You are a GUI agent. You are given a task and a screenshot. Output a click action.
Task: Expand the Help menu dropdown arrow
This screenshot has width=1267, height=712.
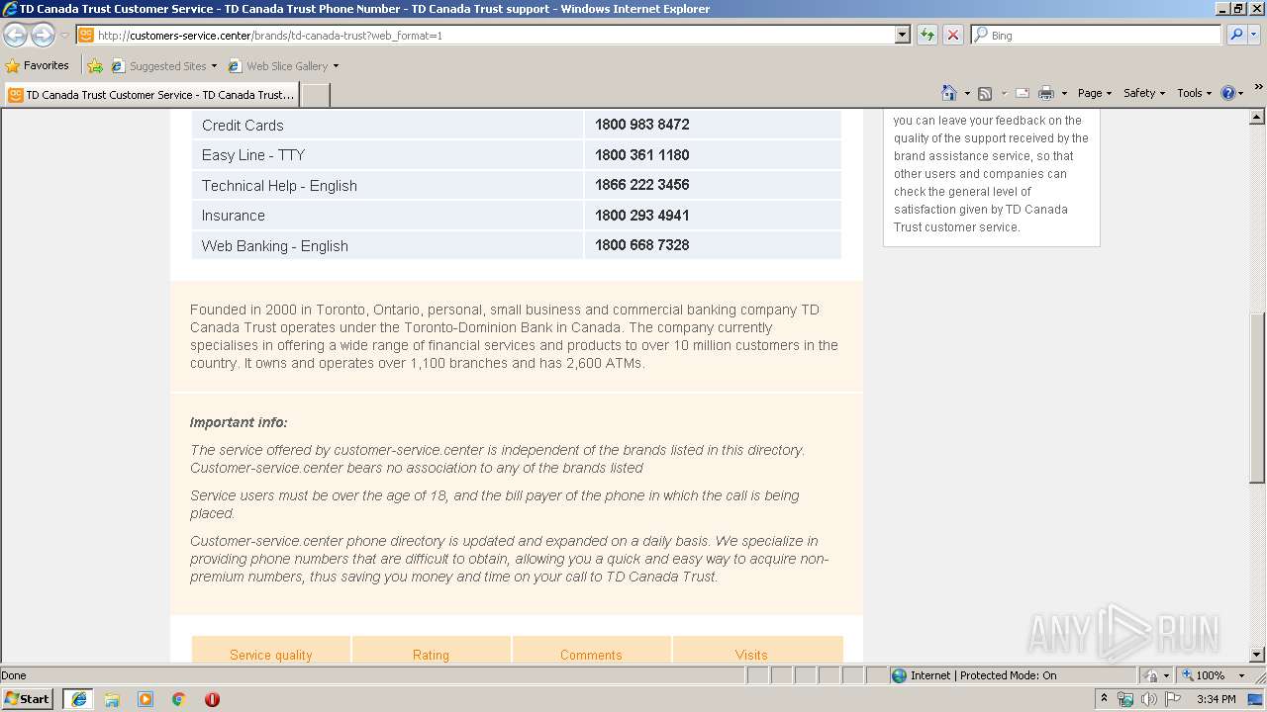pyautogui.click(x=1241, y=93)
